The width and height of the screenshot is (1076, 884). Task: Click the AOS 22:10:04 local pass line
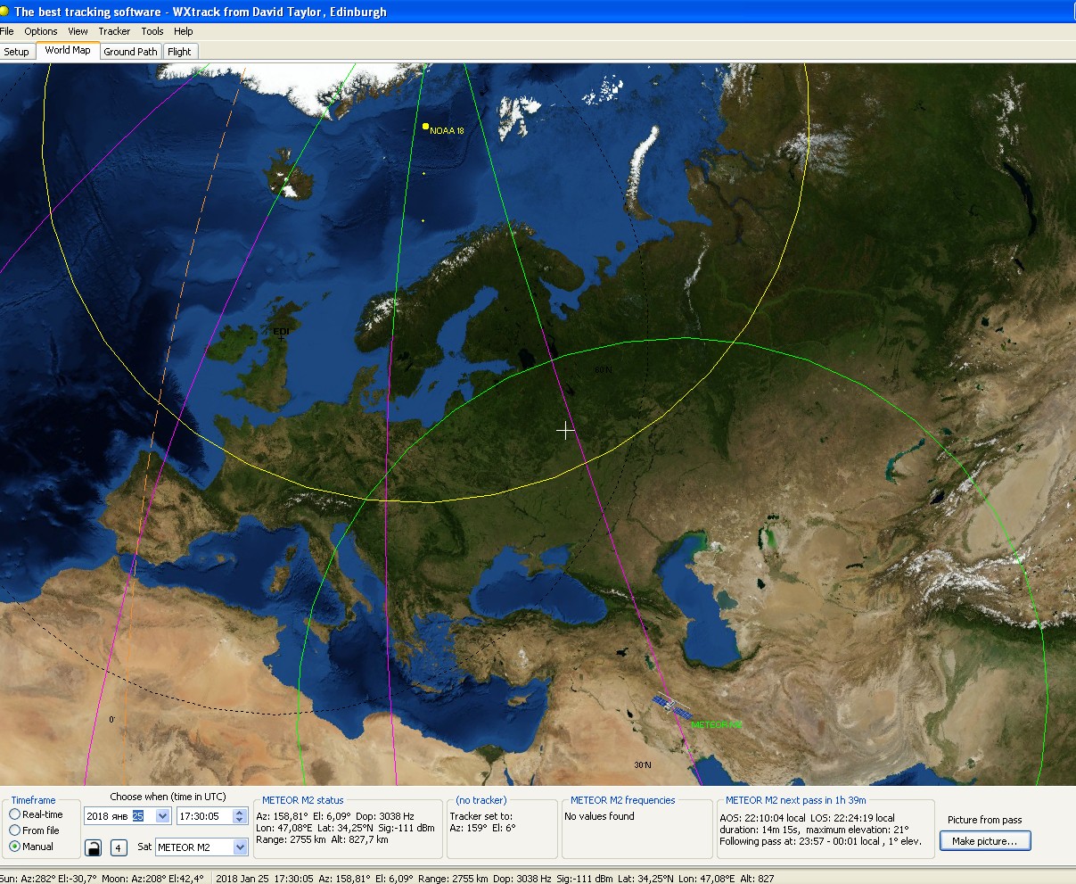click(807, 818)
